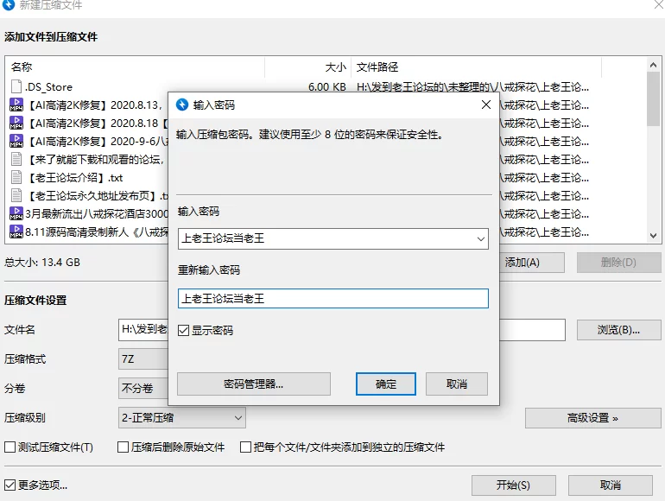Click the text file icon beside 老王论坛介绍.txt
The height and width of the screenshot is (501, 665).
(16, 177)
